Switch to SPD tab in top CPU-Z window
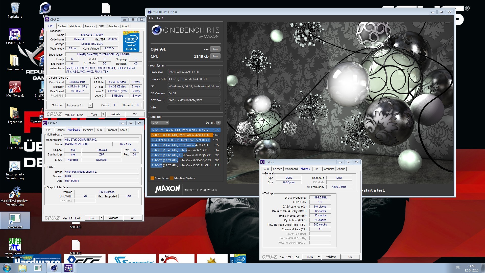The width and height of the screenshot is (485, 273). 101,26
